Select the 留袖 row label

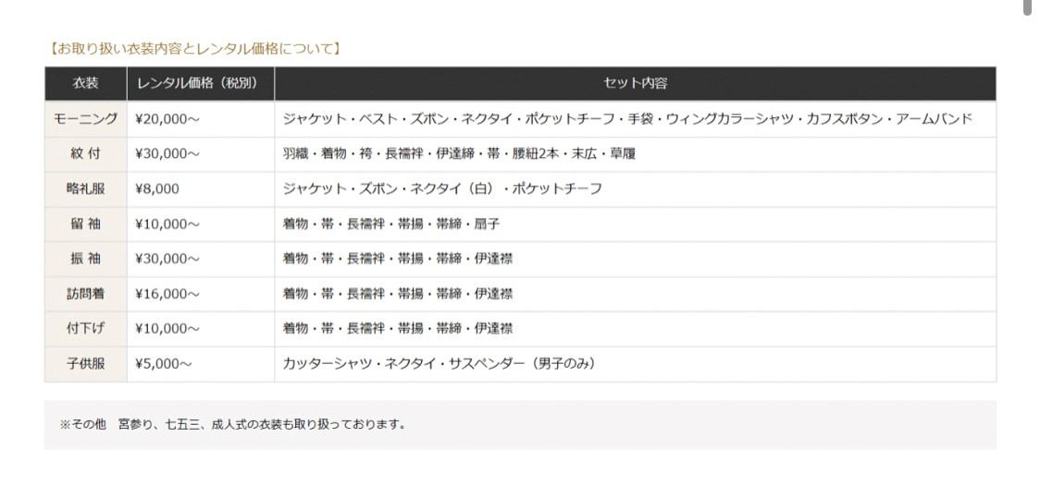click(x=85, y=225)
